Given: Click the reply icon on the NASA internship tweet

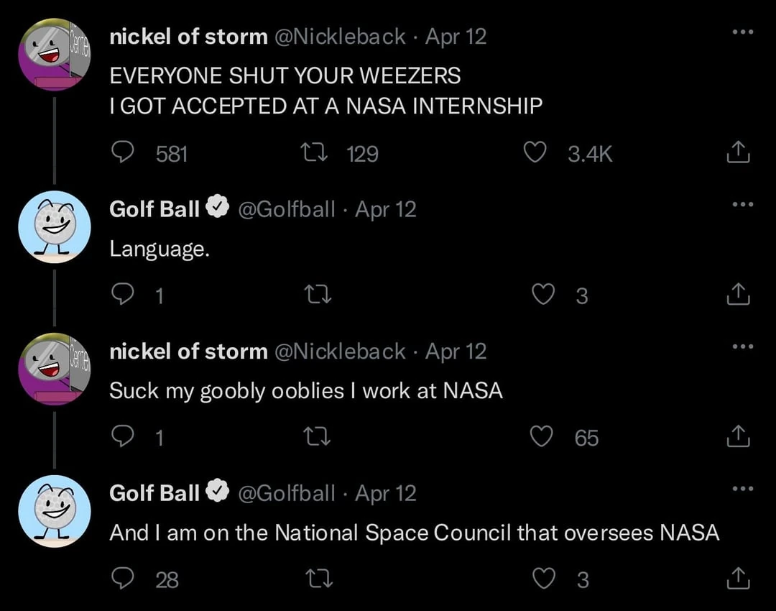Looking at the screenshot, I should 123,152.
